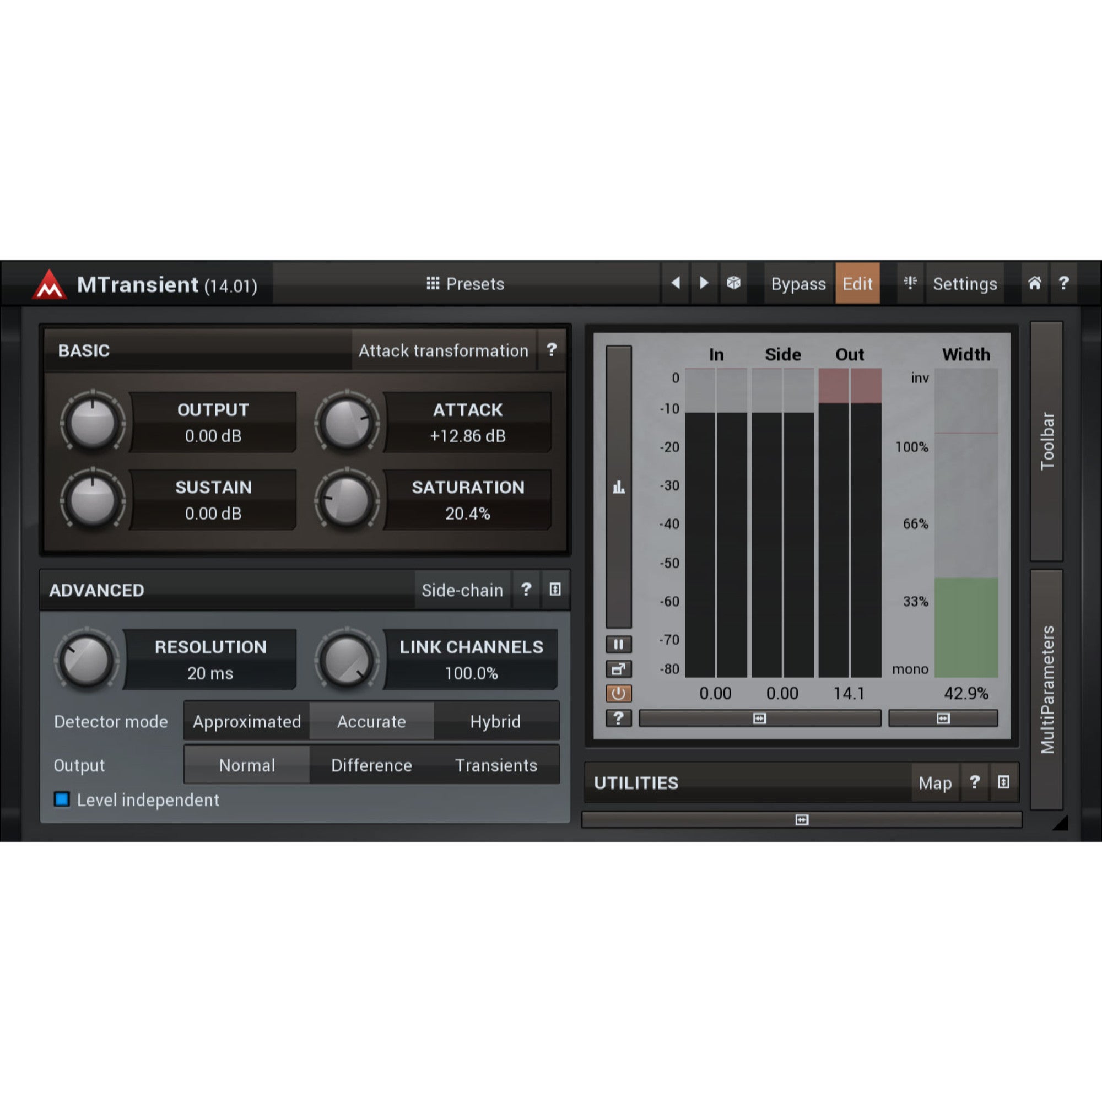The width and height of the screenshot is (1102, 1102).
Task: Click the Side-chain button
Action: coord(463,590)
